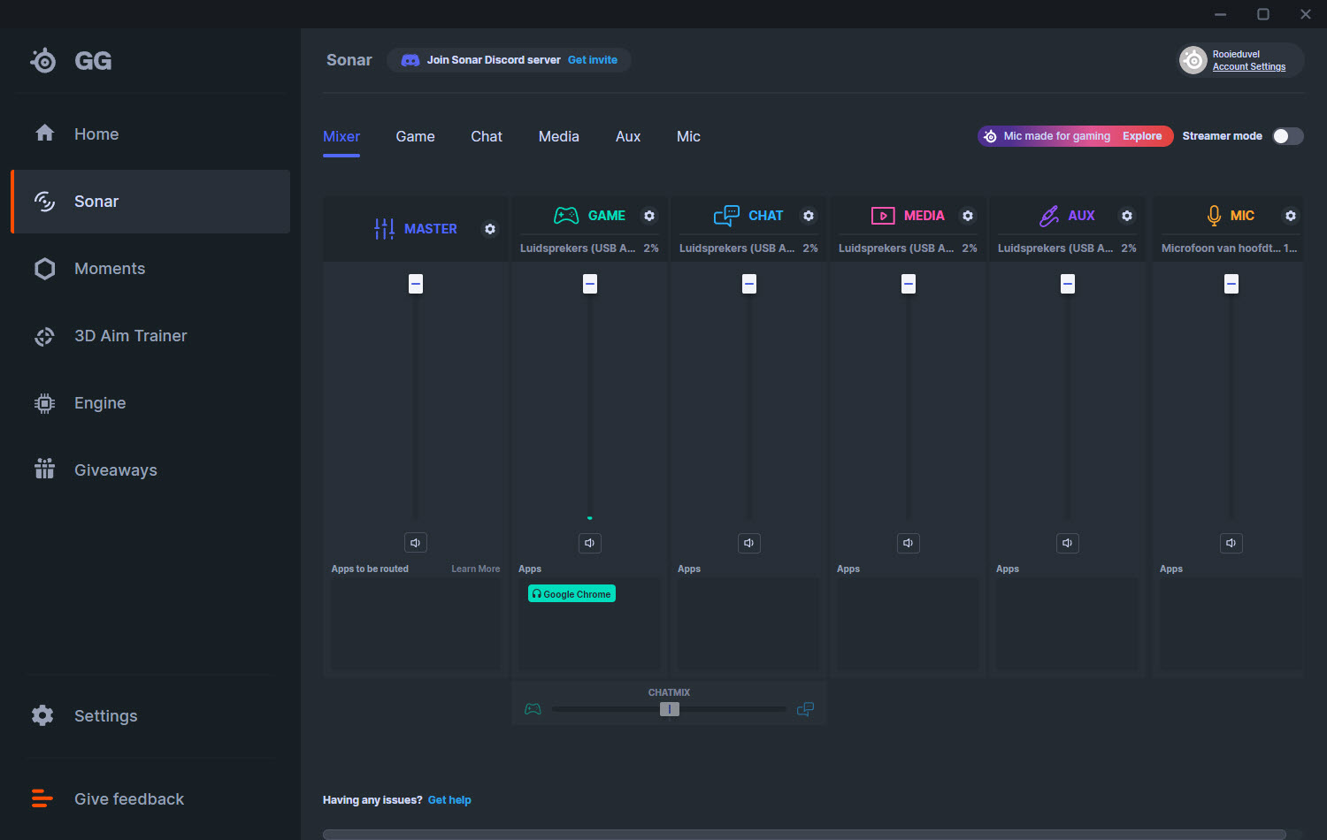The width and height of the screenshot is (1327, 840).
Task: Open the Media output device dropdown
Action: [x=898, y=248]
